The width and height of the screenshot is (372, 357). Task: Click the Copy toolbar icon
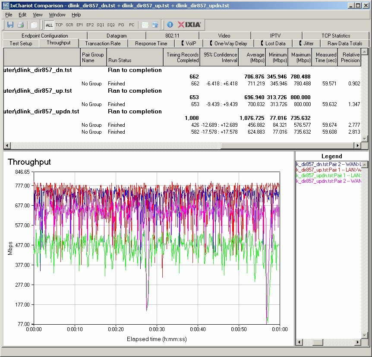point(34,25)
